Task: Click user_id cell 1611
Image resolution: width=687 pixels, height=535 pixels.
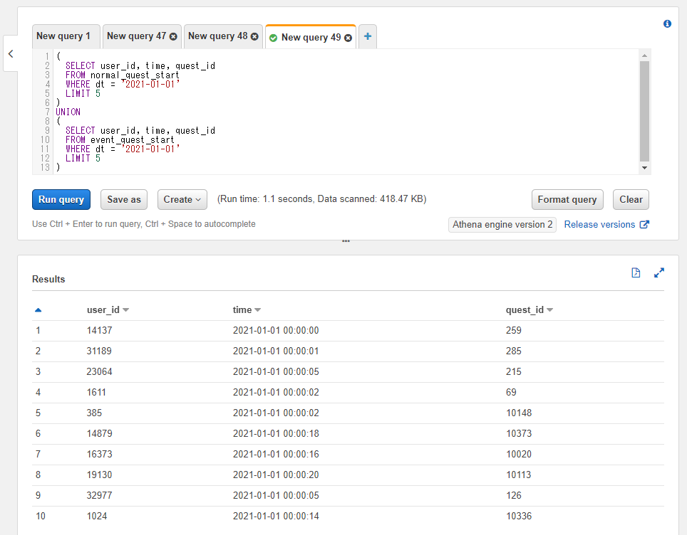Action: click(x=96, y=392)
